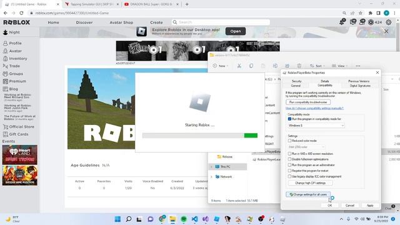Open Discover in Roblox top navigation
400x225 pixels.
[84, 22]
